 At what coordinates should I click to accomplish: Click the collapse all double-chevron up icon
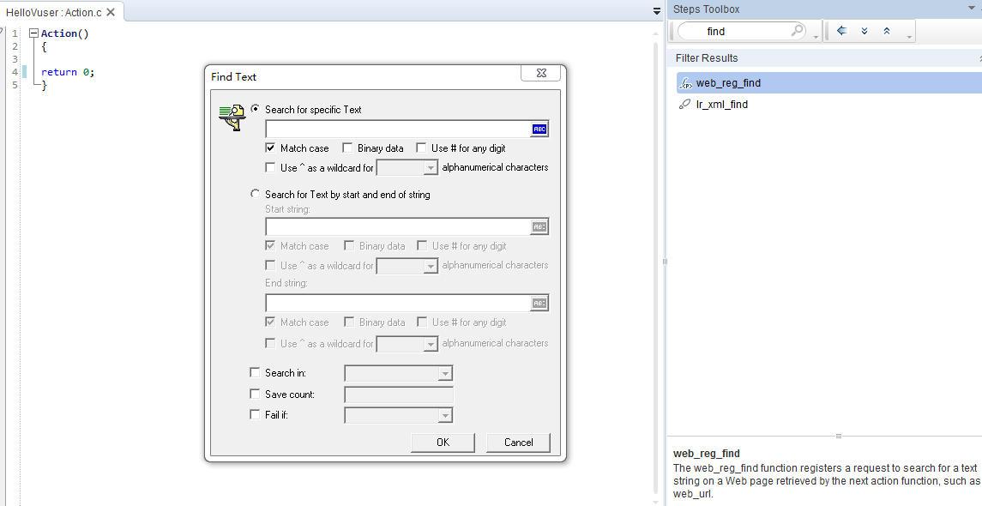pos(887,31)
